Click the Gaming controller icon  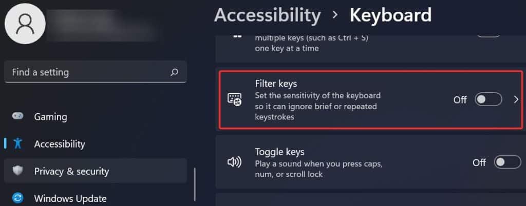[x=18, y=116]
